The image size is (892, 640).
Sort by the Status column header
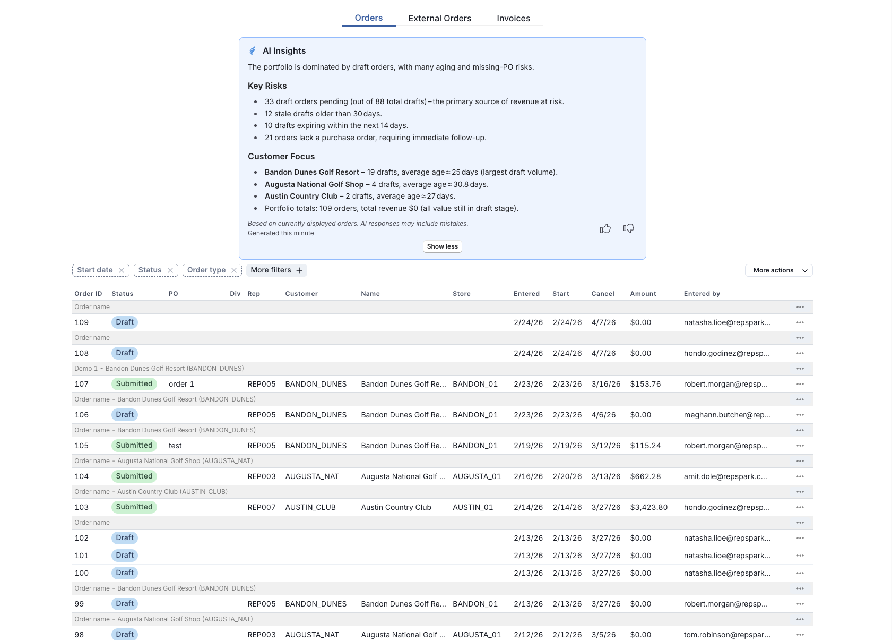coord(123,294)
